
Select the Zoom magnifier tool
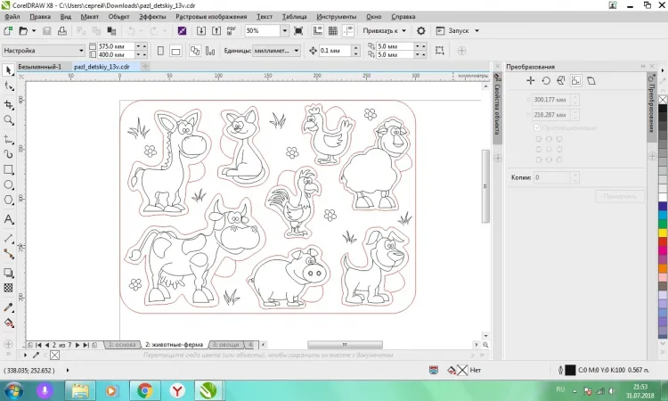(x=9, y=120)
